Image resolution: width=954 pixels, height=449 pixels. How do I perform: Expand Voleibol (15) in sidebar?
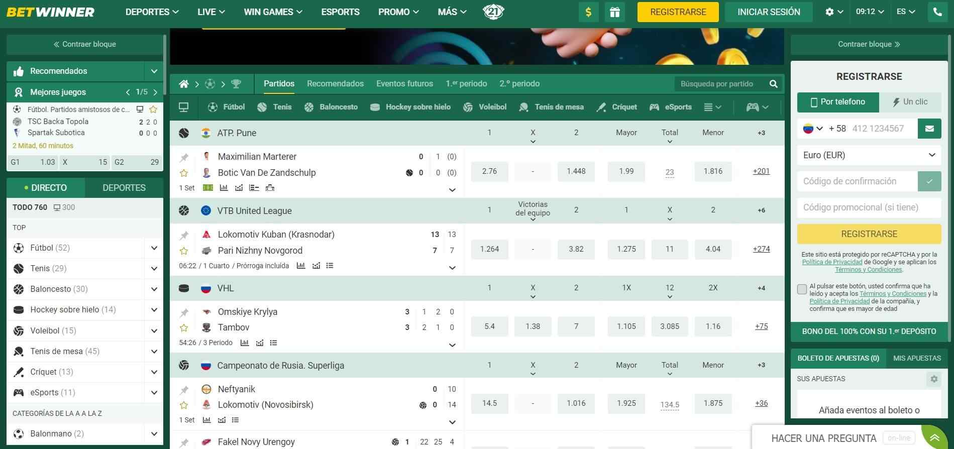point(154,331)
